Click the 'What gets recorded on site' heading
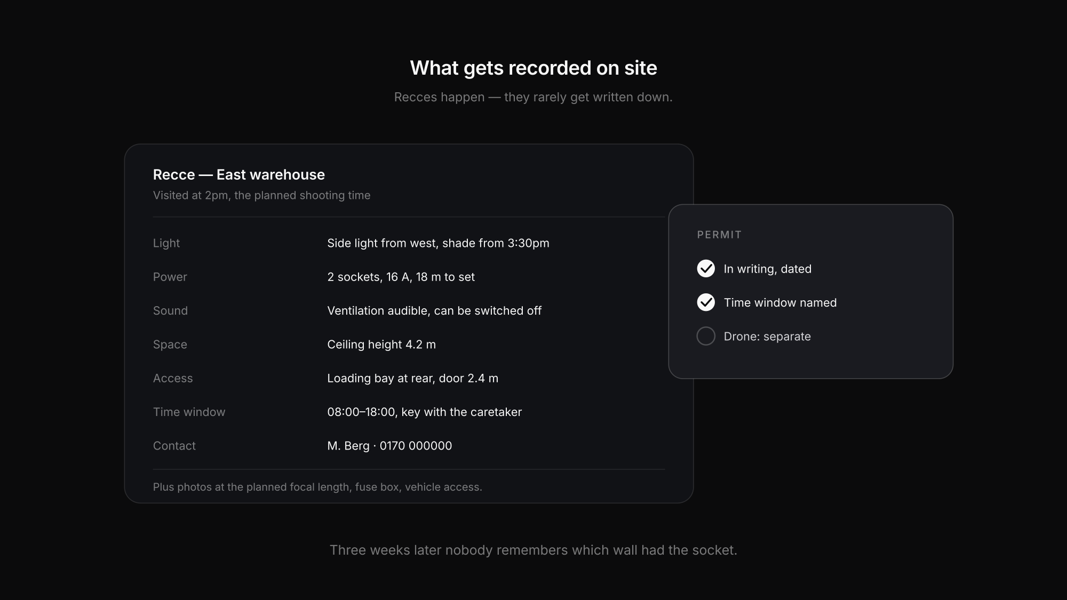The width and height of the screenshot is (1067, 600). coord(533,68)
